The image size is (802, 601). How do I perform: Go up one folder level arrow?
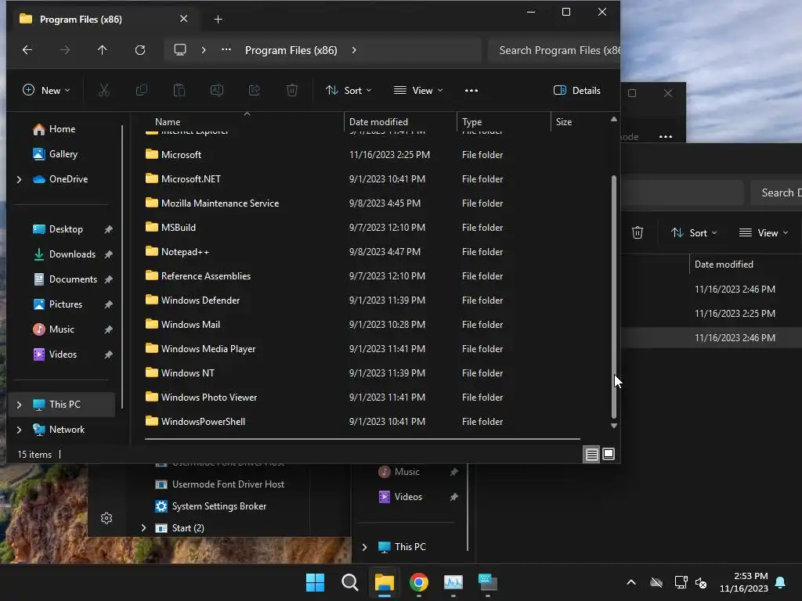pyautogui.click(x=103, y=50)
